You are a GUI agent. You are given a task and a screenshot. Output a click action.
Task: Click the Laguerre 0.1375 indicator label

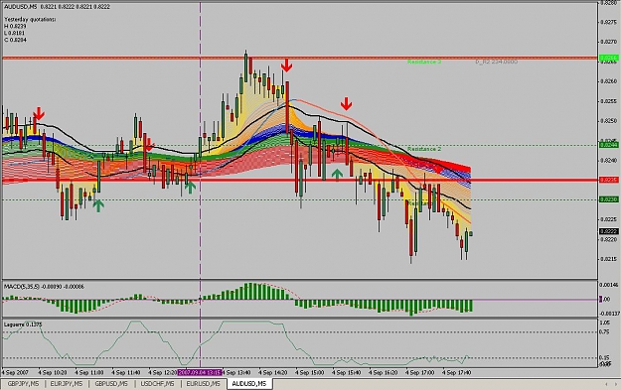(x=23, y=325)
